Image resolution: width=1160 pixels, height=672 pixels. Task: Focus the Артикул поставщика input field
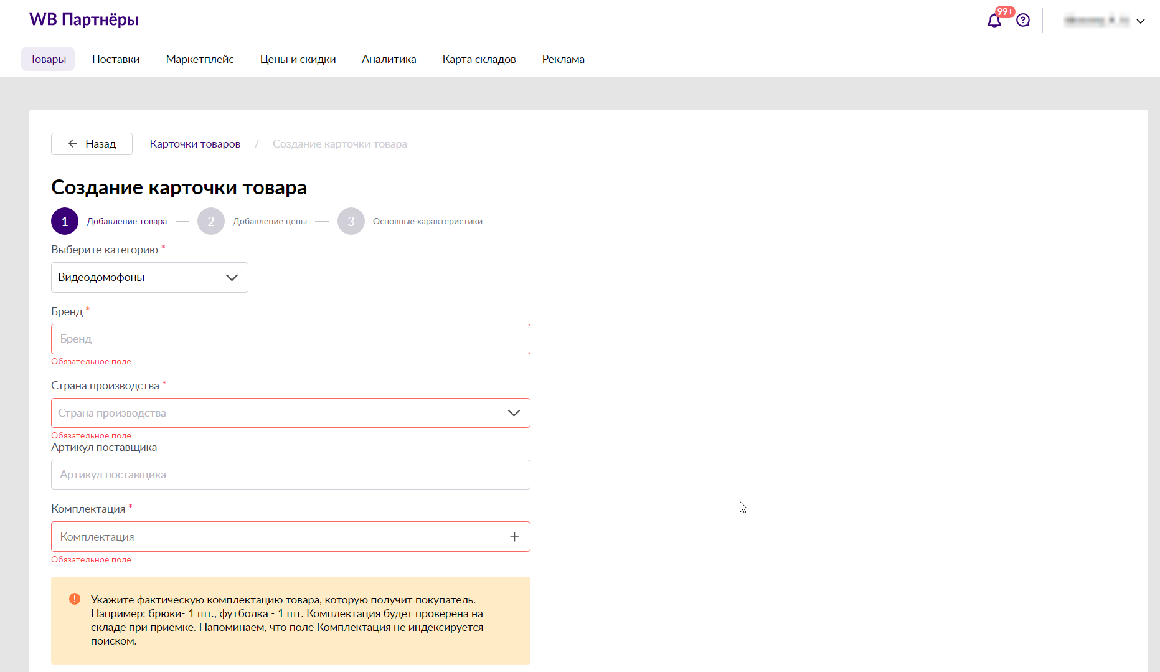[x=291, y=475]
